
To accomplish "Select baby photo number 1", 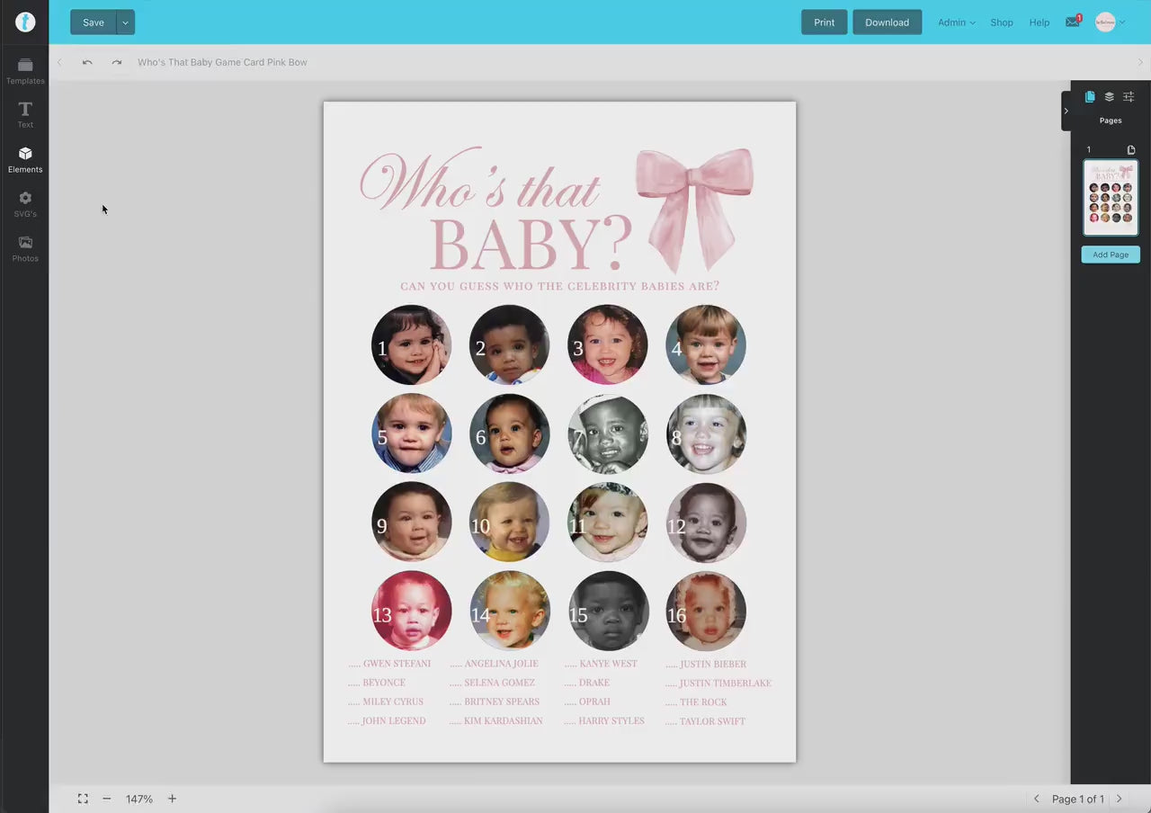I will (411, 344).
